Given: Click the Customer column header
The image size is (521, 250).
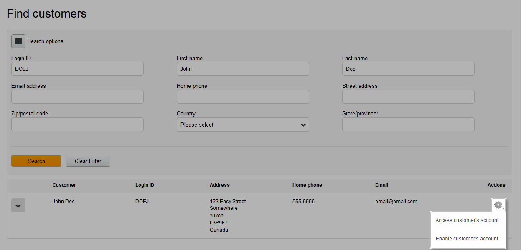Looking at the screenshot, I should [x=64, y=185].
